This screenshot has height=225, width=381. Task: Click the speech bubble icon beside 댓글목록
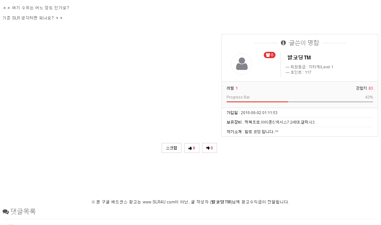pyautogui.click(x=6, y=212)
